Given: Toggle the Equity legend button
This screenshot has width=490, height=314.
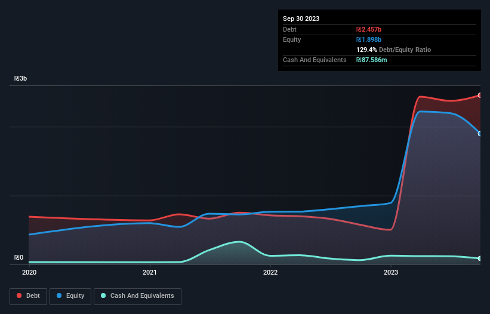Looking at the screenshot, I should coord(70,296).
